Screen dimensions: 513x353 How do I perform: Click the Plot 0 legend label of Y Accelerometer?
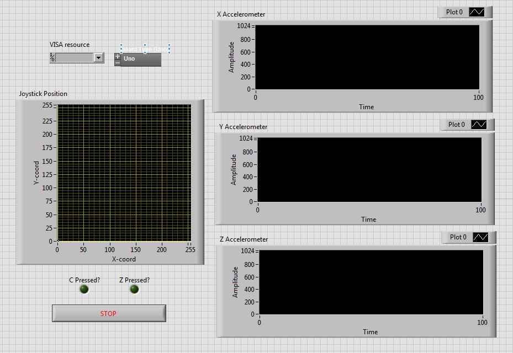[456, 125]
